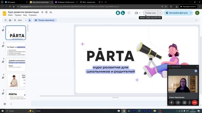Viewport: 202px width, 113px height.
Task: Expand the share settings dropdown arrow
Action: 191,13
